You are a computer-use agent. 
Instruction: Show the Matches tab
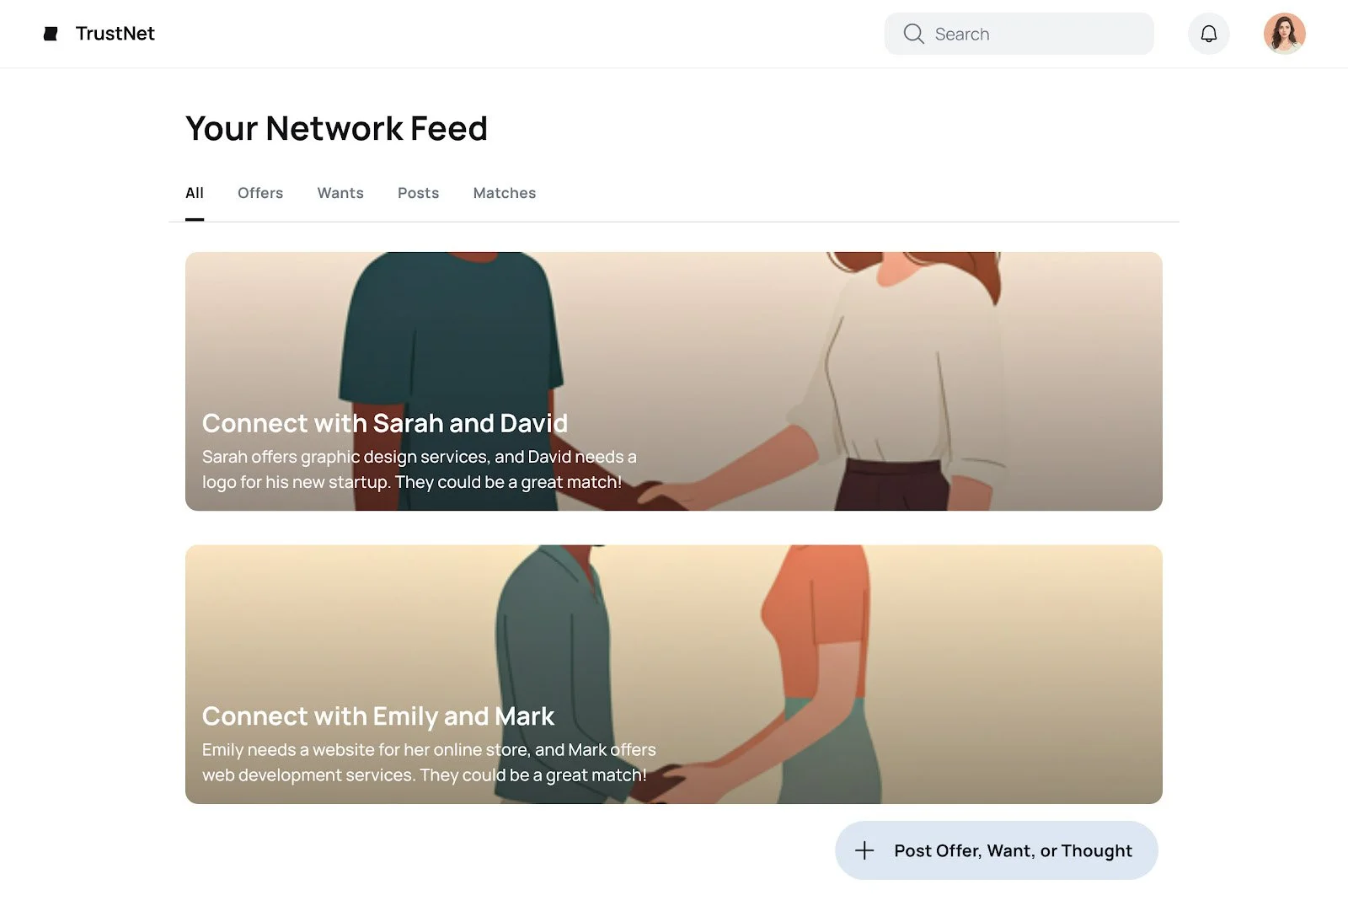[505, 193]
